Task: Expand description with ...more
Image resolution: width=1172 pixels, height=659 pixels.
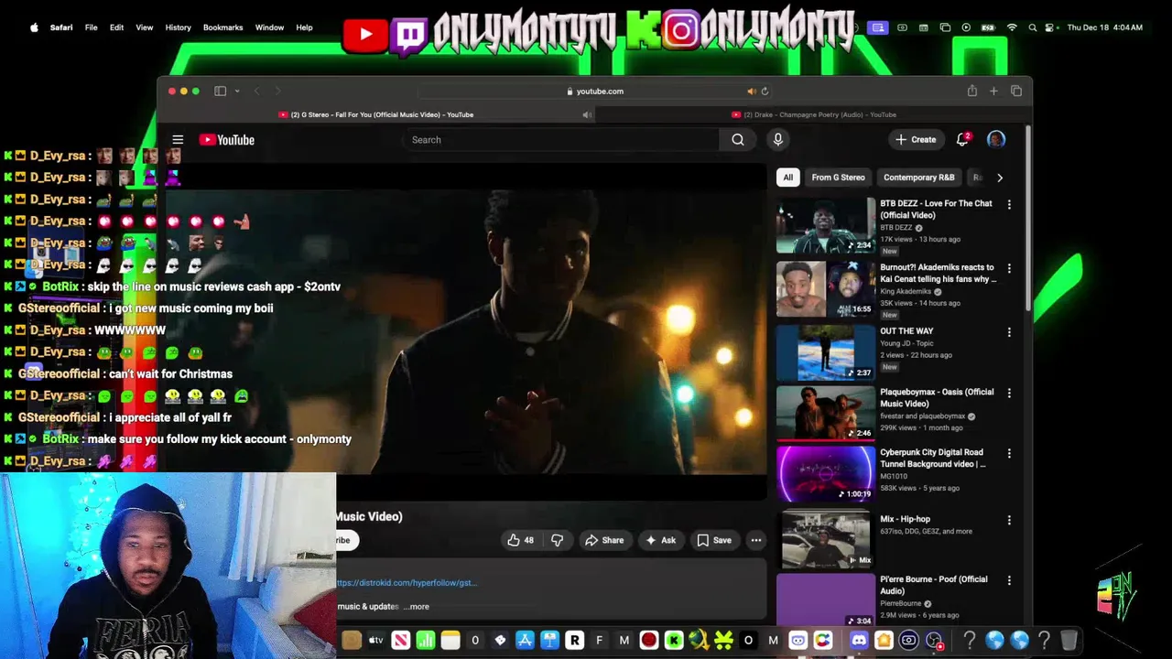Action: (x=417, y=606)
